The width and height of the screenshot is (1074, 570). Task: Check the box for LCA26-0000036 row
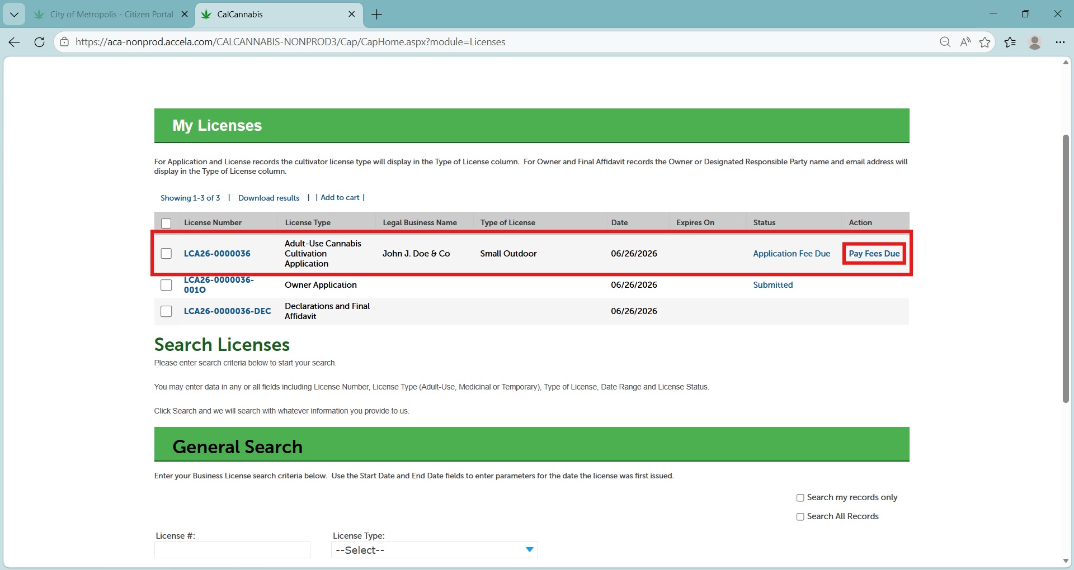pos(166,254)
